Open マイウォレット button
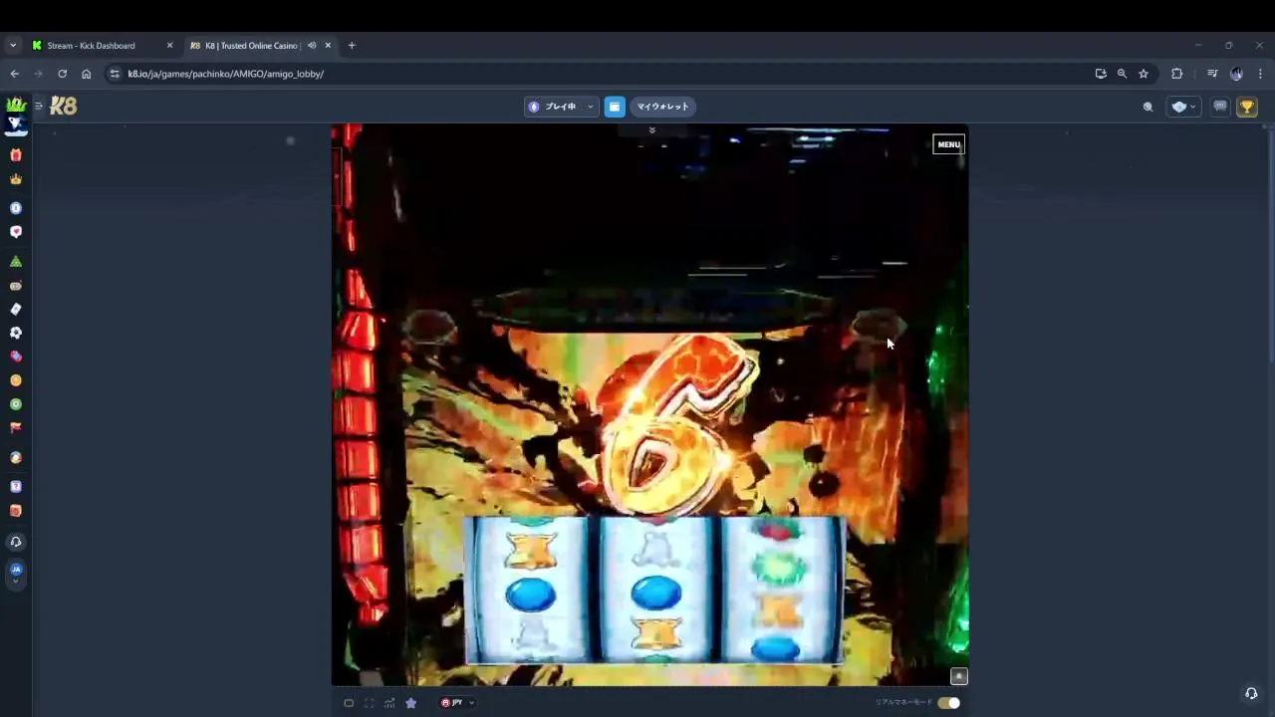This screenshot has width=1275, height=717. pyautogui.click(x=662, y=107)
